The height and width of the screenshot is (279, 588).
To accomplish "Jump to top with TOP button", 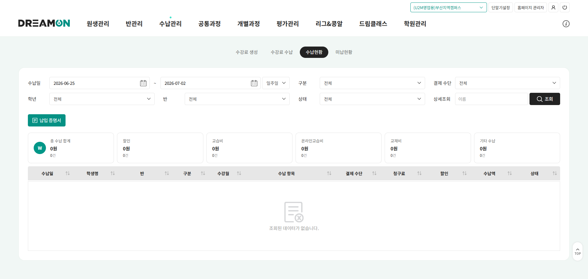I will click(577, 251).
